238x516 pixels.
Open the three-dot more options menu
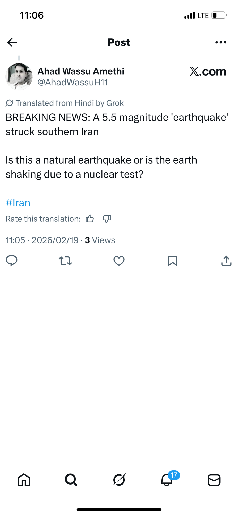(221, 42)
